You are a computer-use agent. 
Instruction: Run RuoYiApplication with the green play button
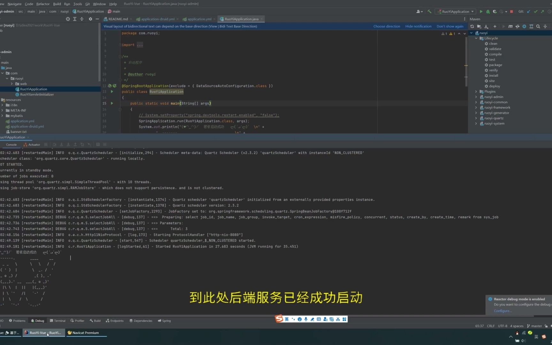coord(481,11)
